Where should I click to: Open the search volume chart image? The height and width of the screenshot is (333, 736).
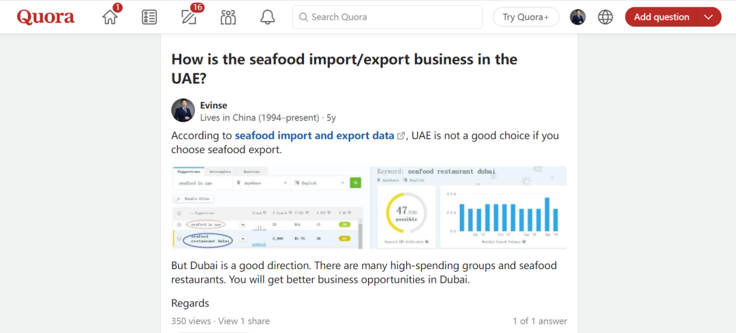pyautogui.click(x=469, y=207)
